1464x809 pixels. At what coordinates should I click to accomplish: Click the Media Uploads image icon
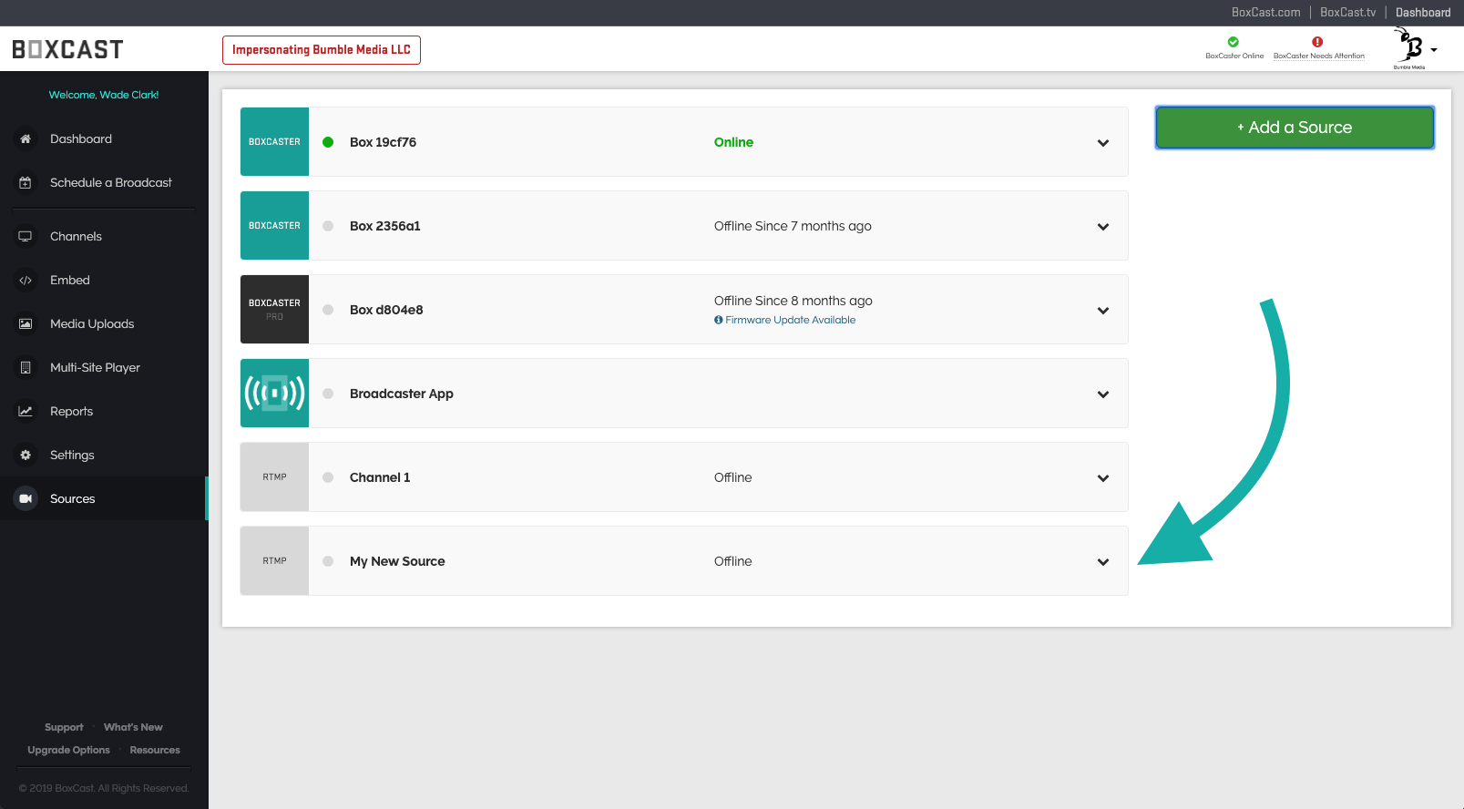pos(26,323)
